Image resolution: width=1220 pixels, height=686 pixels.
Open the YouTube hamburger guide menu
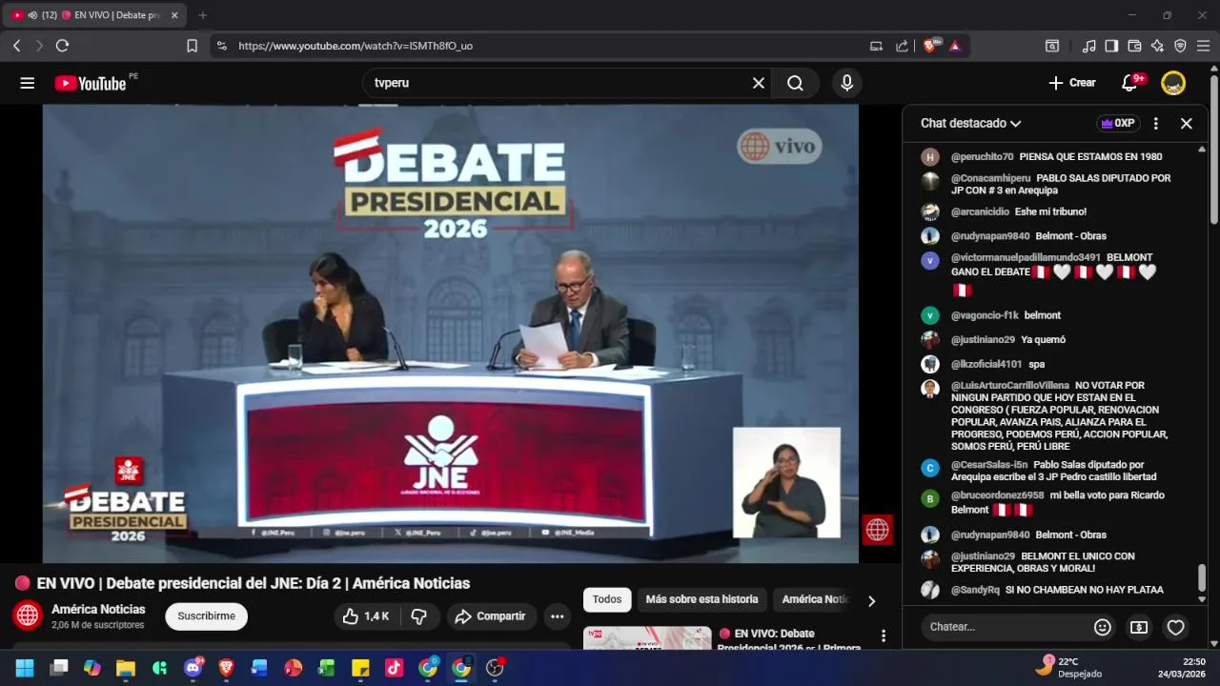[x=27, y=83]
